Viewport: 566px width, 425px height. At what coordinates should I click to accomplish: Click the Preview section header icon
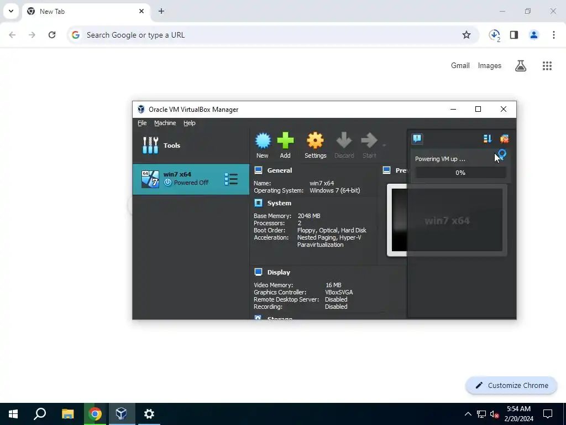coord(386,170)
